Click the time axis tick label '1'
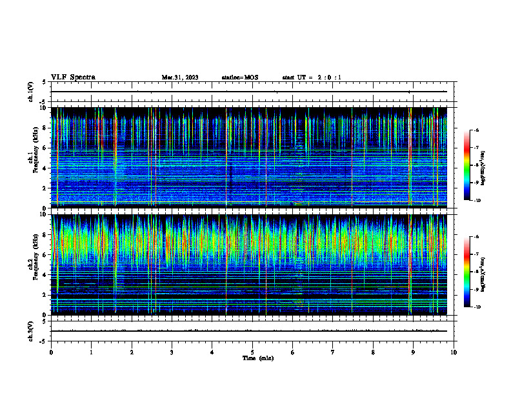Screen dimensions: 511x395 click(x=91, y=352)
